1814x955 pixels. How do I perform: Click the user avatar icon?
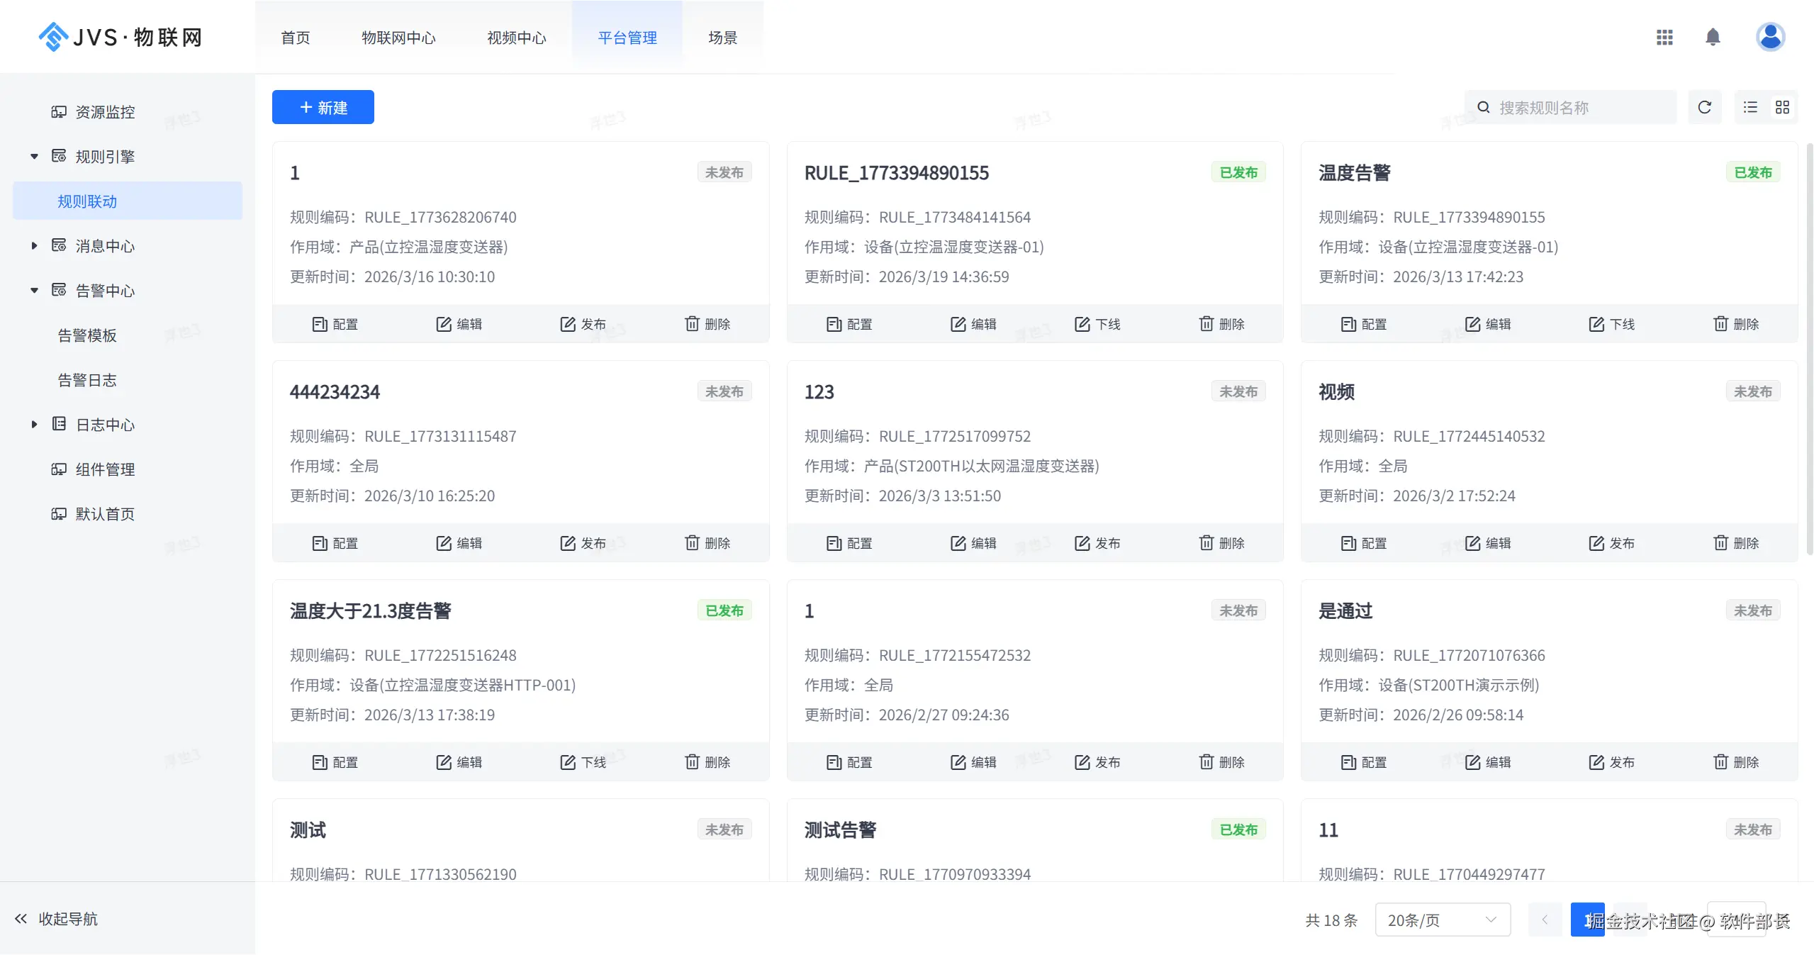[x=1769, y=37]
